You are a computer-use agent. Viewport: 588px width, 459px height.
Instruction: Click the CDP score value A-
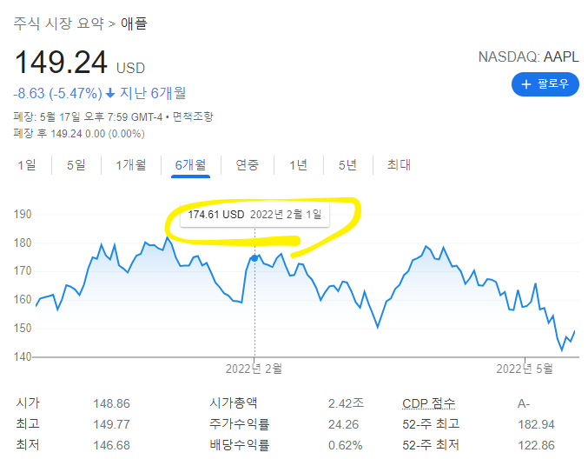pos(524,404)
